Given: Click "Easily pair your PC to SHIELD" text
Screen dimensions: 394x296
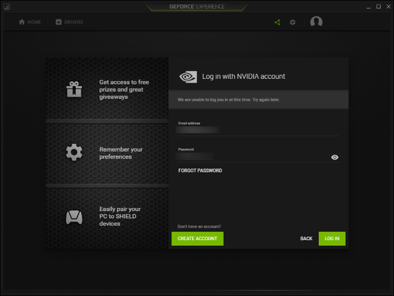Looking at the screenshot, I should click(119, 217).
